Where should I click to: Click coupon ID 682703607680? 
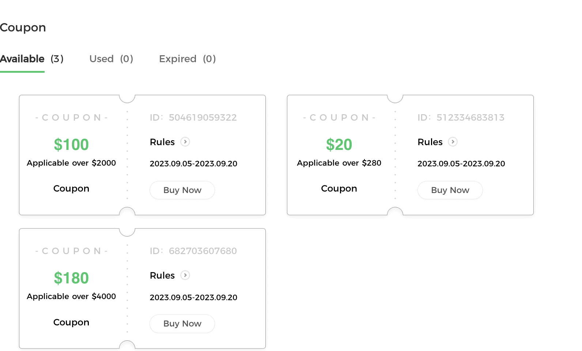click(203, 251)
